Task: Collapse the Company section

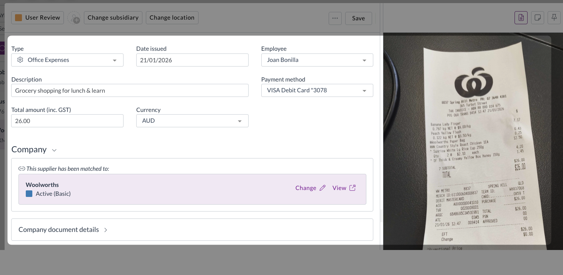Action: (x=54, y=150)
